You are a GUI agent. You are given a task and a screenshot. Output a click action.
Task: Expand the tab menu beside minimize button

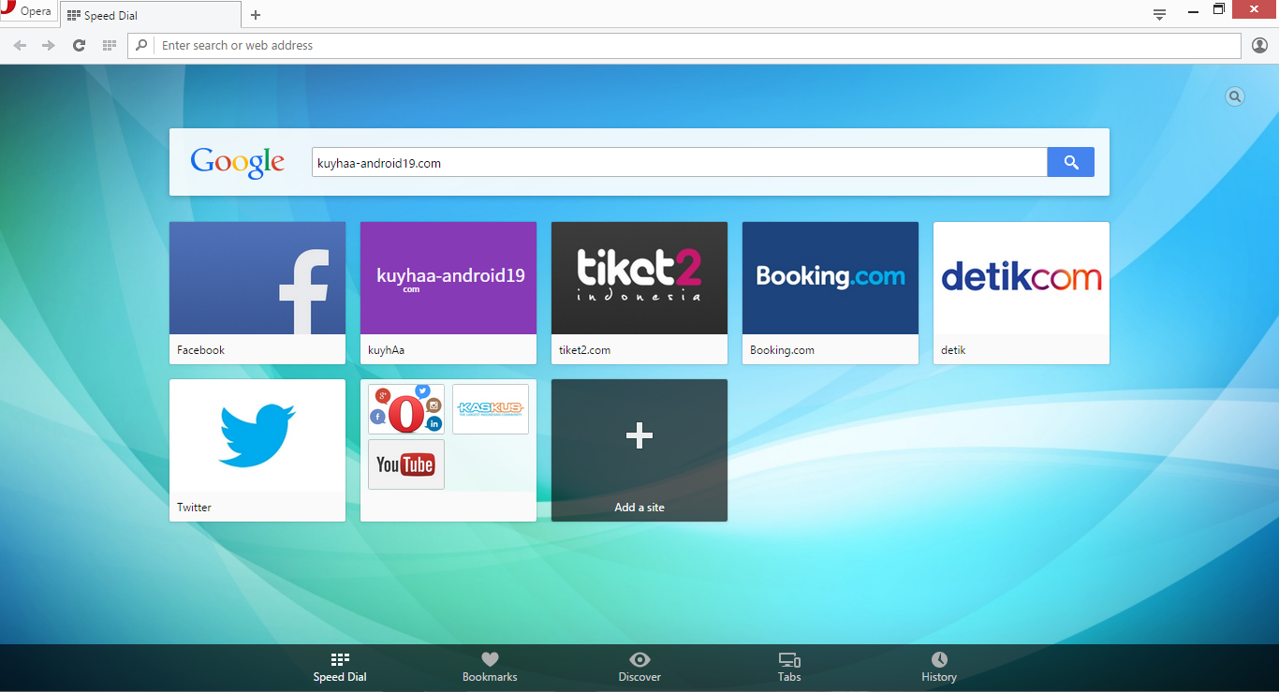coord(1159,14)
